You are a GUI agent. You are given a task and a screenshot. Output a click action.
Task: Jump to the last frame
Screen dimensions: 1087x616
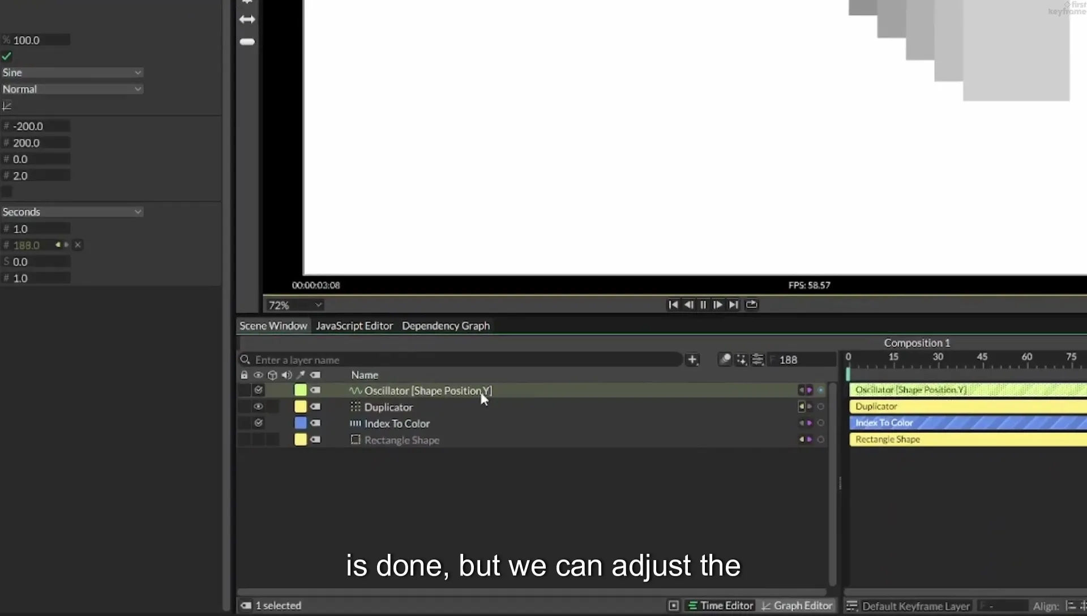[x=733, y=305]
